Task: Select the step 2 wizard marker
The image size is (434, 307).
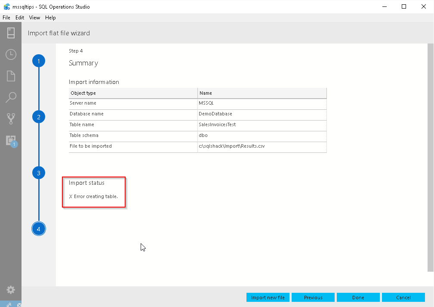Action: [38, 117]
